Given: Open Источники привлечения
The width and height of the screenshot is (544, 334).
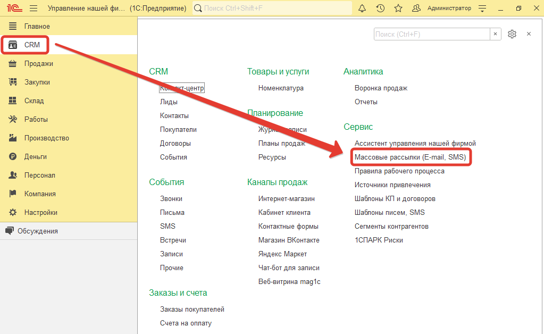Looking at the screenshot, I should (x=392, y=185).
